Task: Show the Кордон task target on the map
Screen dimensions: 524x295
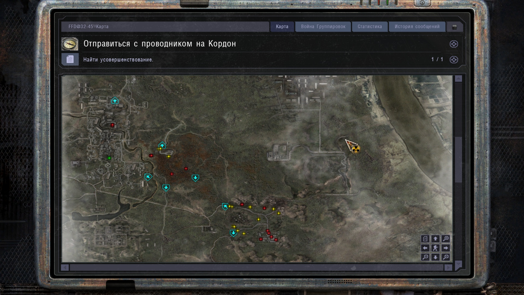Action: (x=454, y=44)
